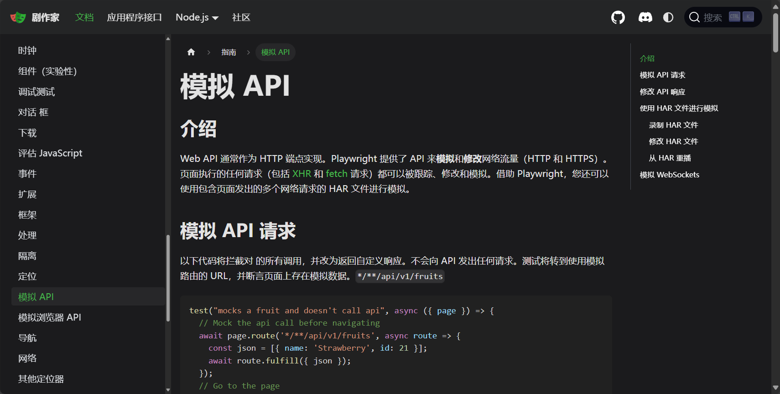
Task: Open 时钟 in the sidebar
Action: tap(88, 51)
